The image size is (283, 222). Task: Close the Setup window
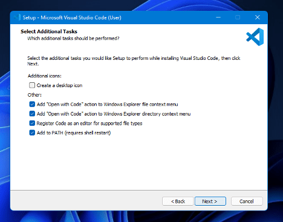[x=258, y=18]
